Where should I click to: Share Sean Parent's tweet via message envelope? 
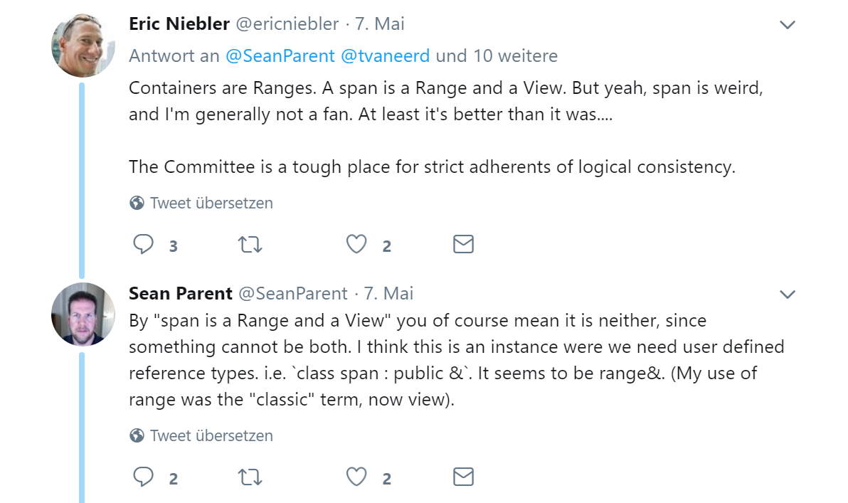(463, 477)
